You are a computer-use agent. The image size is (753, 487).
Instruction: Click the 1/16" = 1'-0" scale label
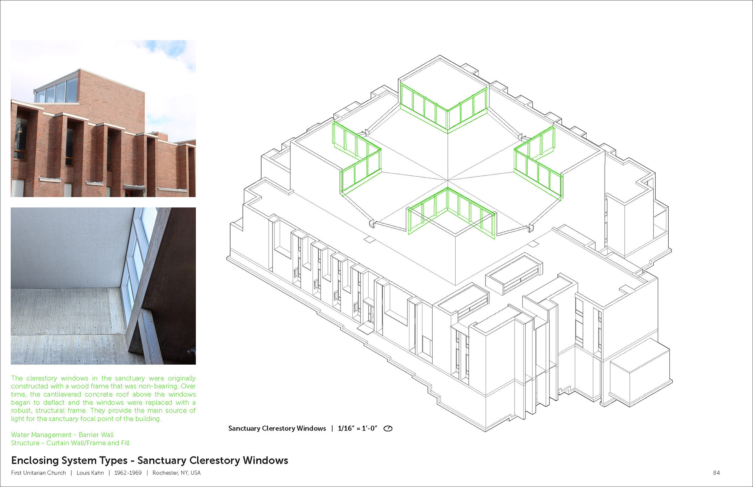(357, 428)
